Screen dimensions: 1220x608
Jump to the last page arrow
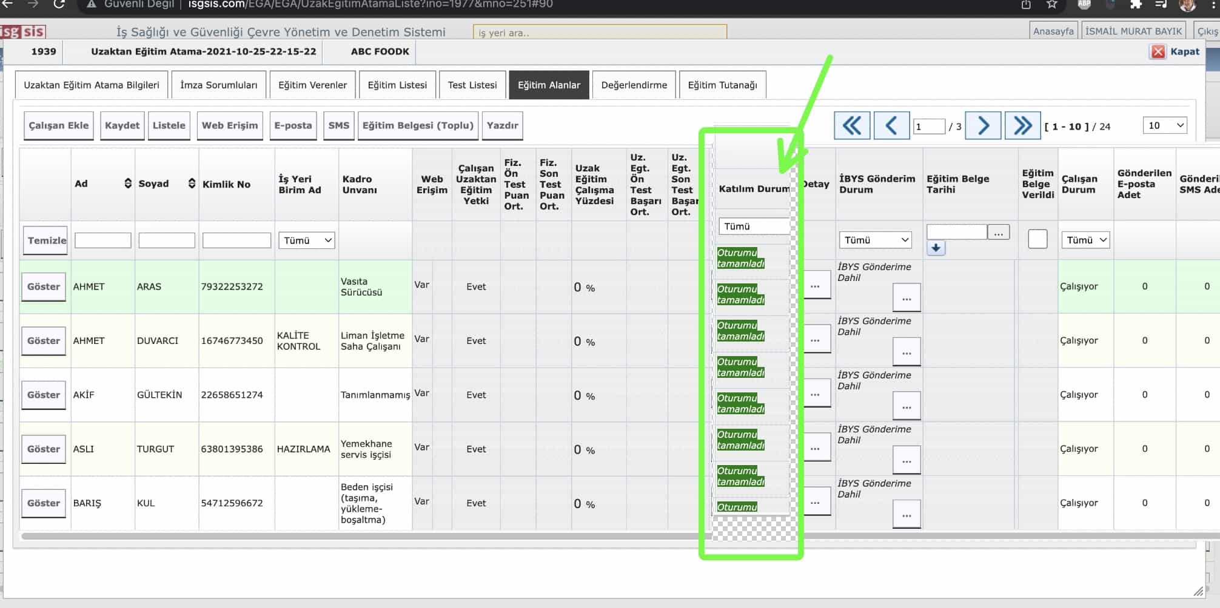1022,126
